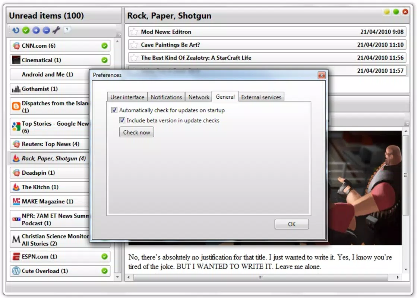The image size is (417, 298).
Task: Click the NPR feed logo icon
Action: (x=16, y=219)
